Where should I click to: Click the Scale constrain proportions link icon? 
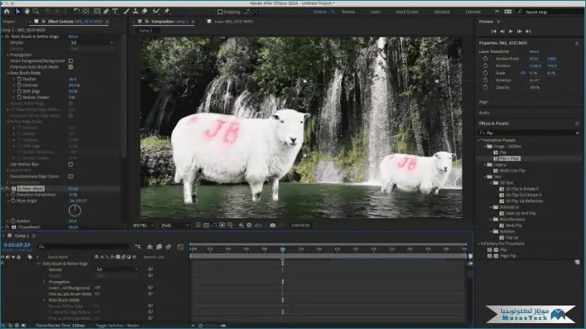523,73
